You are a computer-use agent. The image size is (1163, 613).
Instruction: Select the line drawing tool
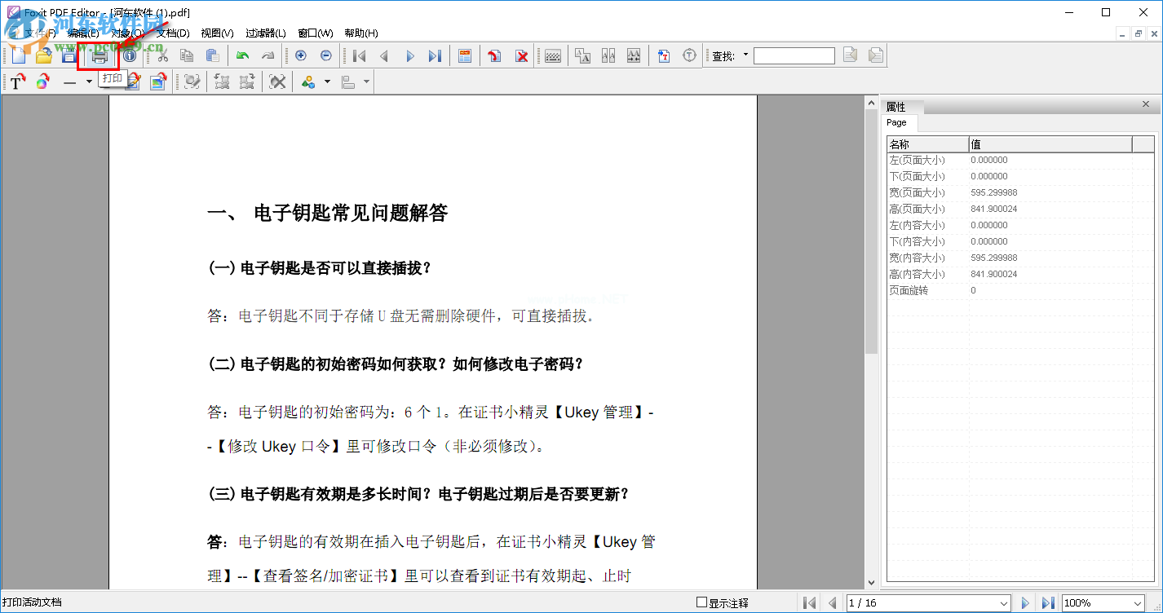pos(70,82)
